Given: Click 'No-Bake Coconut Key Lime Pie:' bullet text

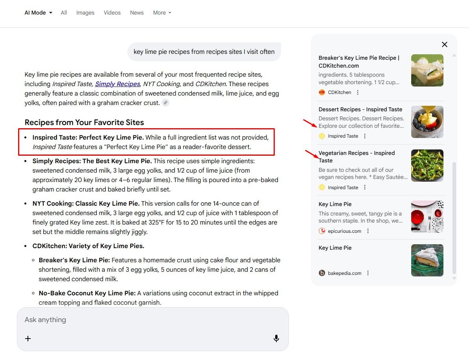Looking at the screenshot, I should [87, 293].
